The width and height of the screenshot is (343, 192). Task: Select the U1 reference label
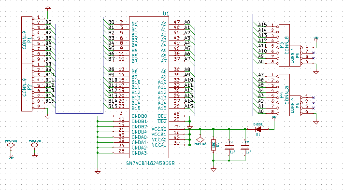pos(166,14)
